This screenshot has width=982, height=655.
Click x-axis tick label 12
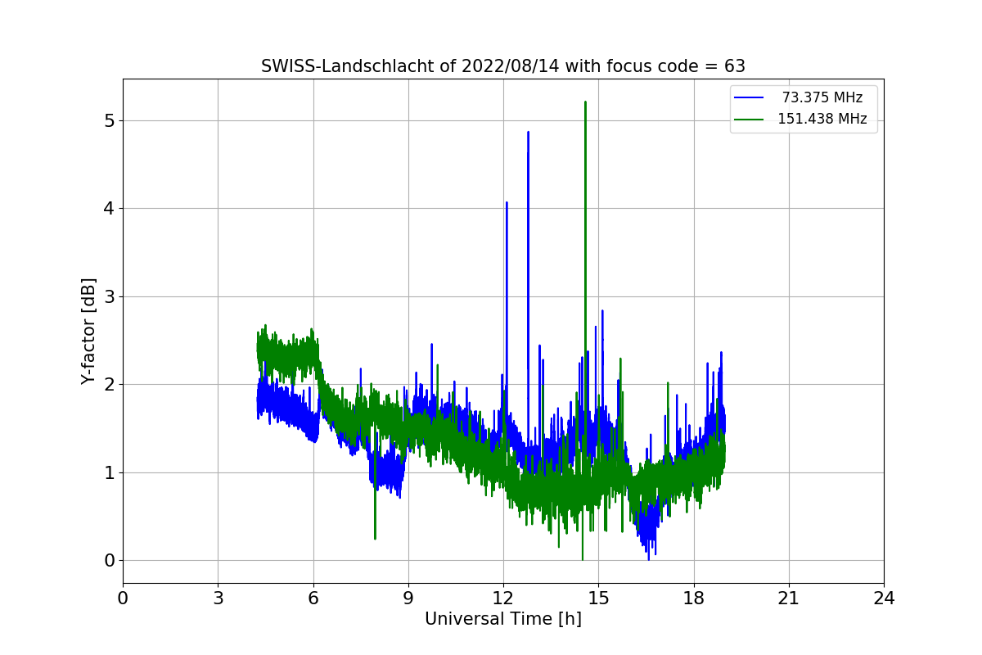[503, 599]
